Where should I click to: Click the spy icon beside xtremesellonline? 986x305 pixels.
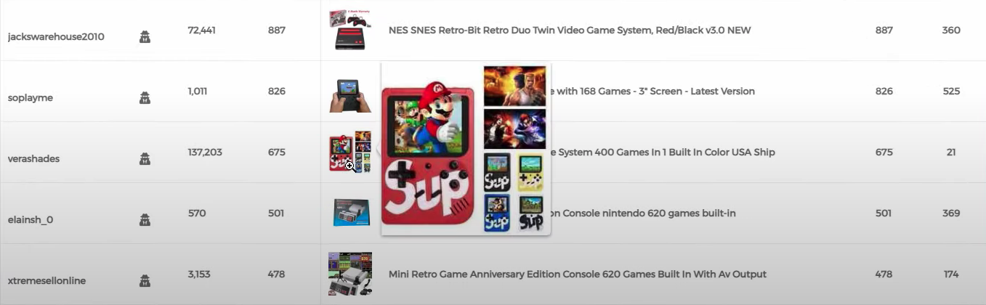[x=145, y=280]
